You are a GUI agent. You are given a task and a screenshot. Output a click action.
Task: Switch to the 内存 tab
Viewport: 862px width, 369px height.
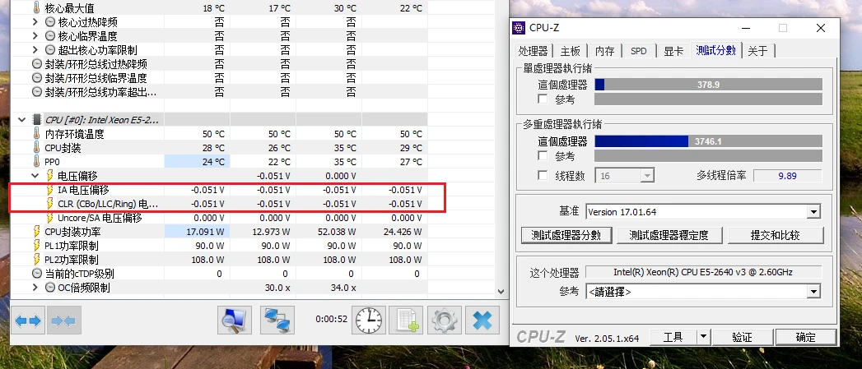[x=605, y=50]
